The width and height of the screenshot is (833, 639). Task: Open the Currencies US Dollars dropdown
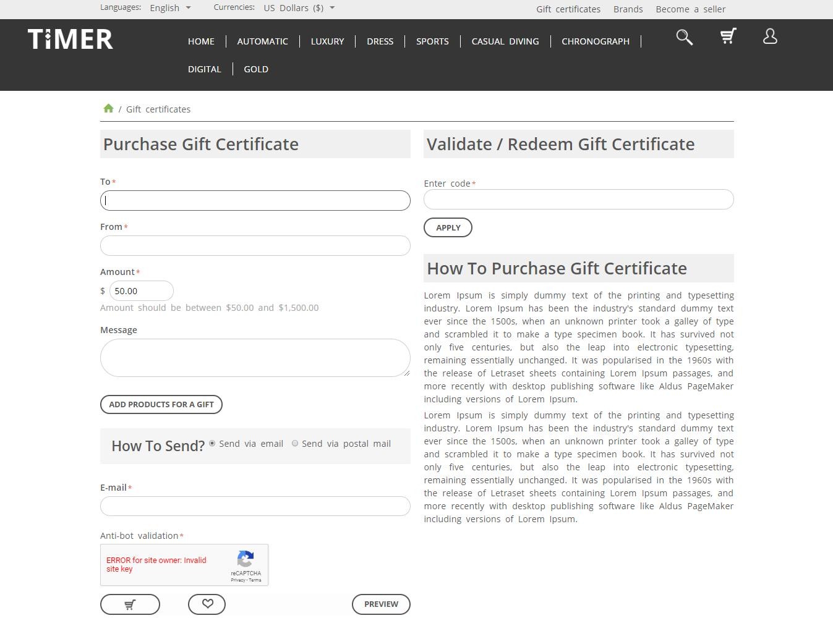tap(299, 8)
